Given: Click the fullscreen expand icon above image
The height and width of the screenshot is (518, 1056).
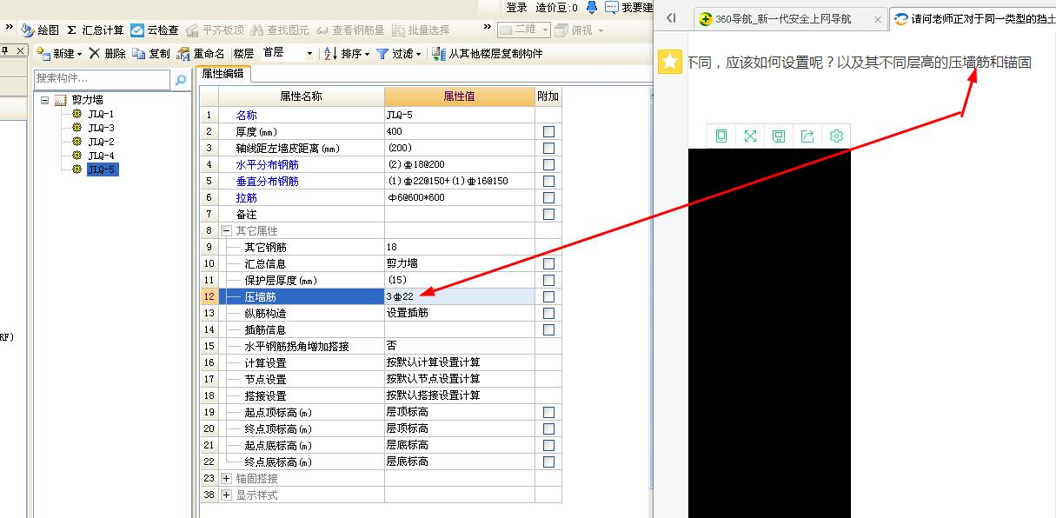Looking at the screenshot, I should (750, 136).
